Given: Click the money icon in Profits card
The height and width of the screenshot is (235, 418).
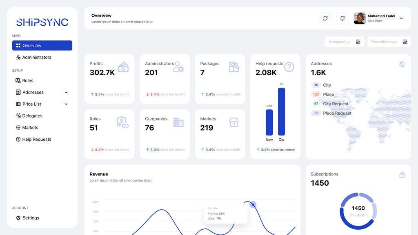Looking at the screenshot, I should tap(123, 67).
